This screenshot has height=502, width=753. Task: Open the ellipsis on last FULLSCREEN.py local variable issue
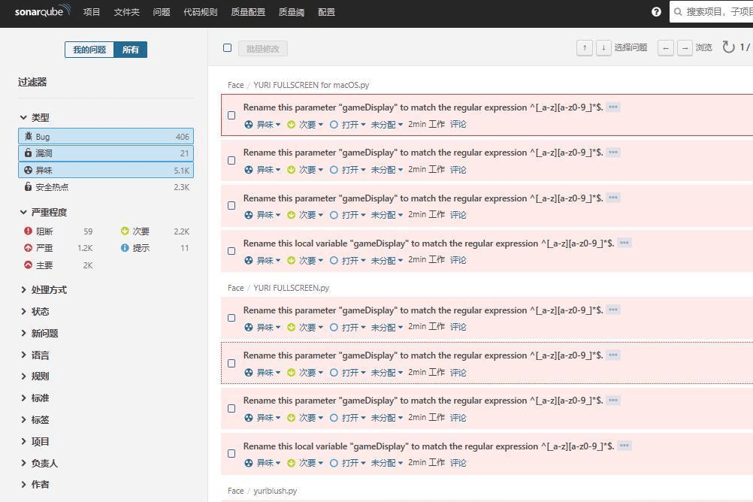tap(624, 446)
